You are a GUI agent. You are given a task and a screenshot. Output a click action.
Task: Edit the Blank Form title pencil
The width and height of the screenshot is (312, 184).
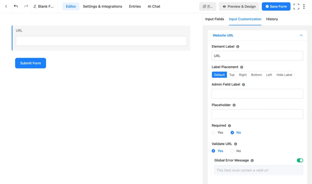(x=35, y=6)
